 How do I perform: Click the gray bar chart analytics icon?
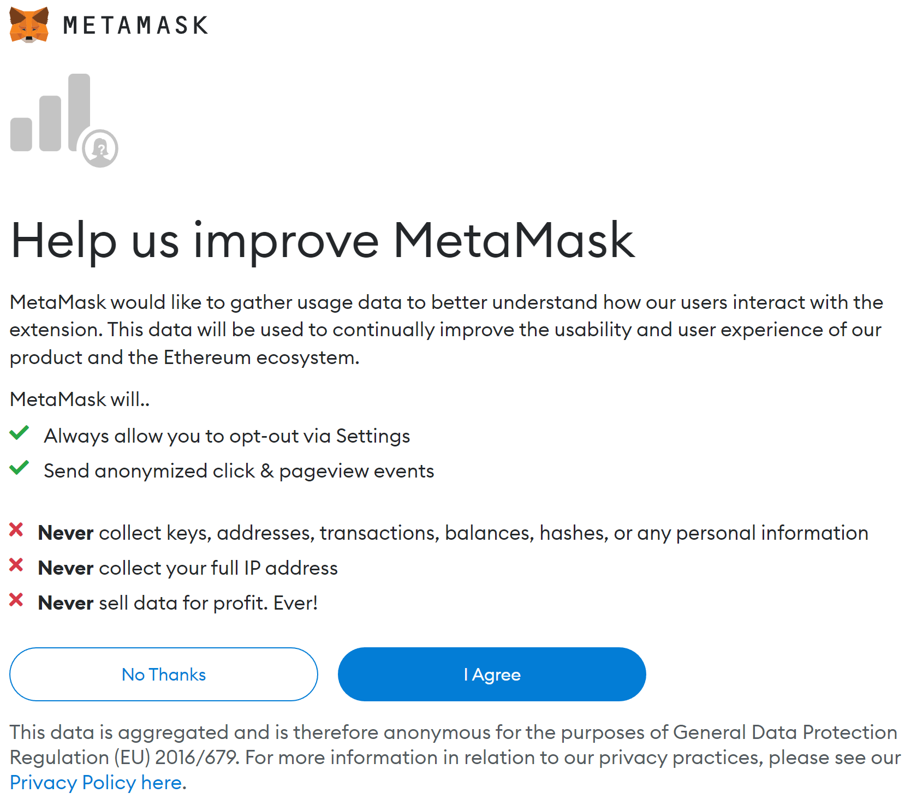50,115
